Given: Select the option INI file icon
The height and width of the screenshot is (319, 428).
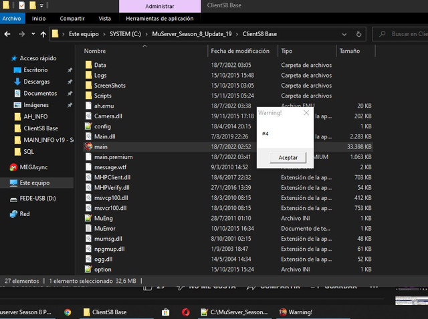Looking at the screenshot, I should (x=88, y=269).
